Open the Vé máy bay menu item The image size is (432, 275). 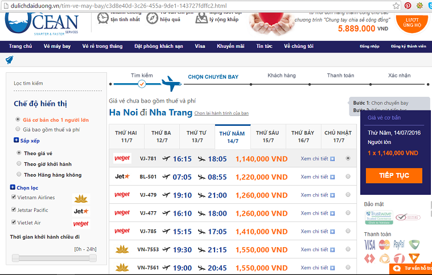click(57, 46)
